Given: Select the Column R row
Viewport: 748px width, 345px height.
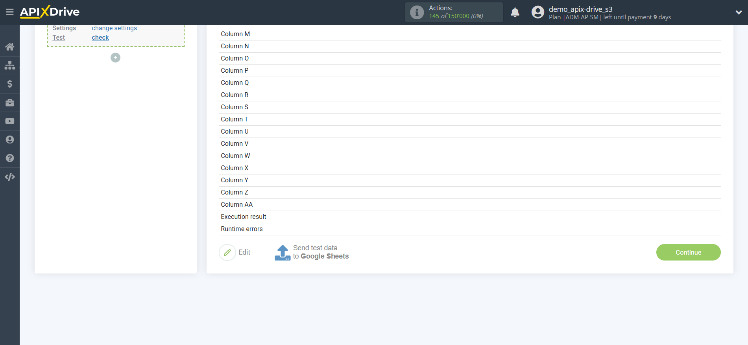Looking at the screenshot, I should (469, 95).
